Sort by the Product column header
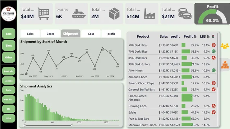230x129 pixels. 143,37
